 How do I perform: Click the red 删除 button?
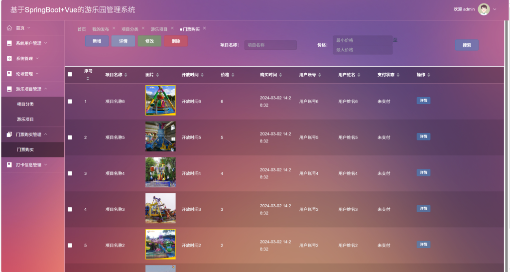[176, 41]
